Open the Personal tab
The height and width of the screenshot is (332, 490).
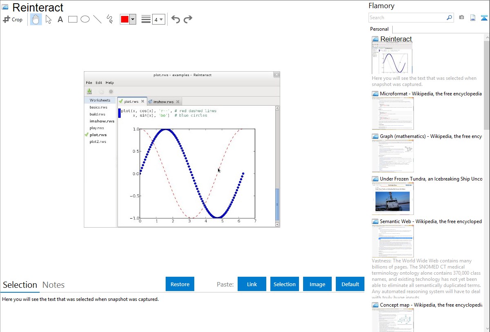tap(379, 29)
